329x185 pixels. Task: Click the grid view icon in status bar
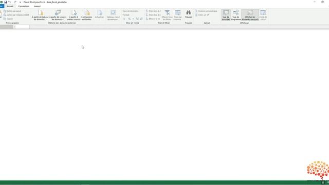[x=323, y=183]
